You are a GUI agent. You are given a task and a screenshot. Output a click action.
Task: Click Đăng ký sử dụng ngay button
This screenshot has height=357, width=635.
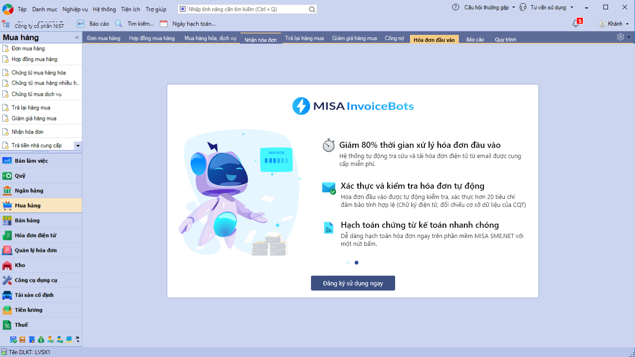click(x=353, y=283)
